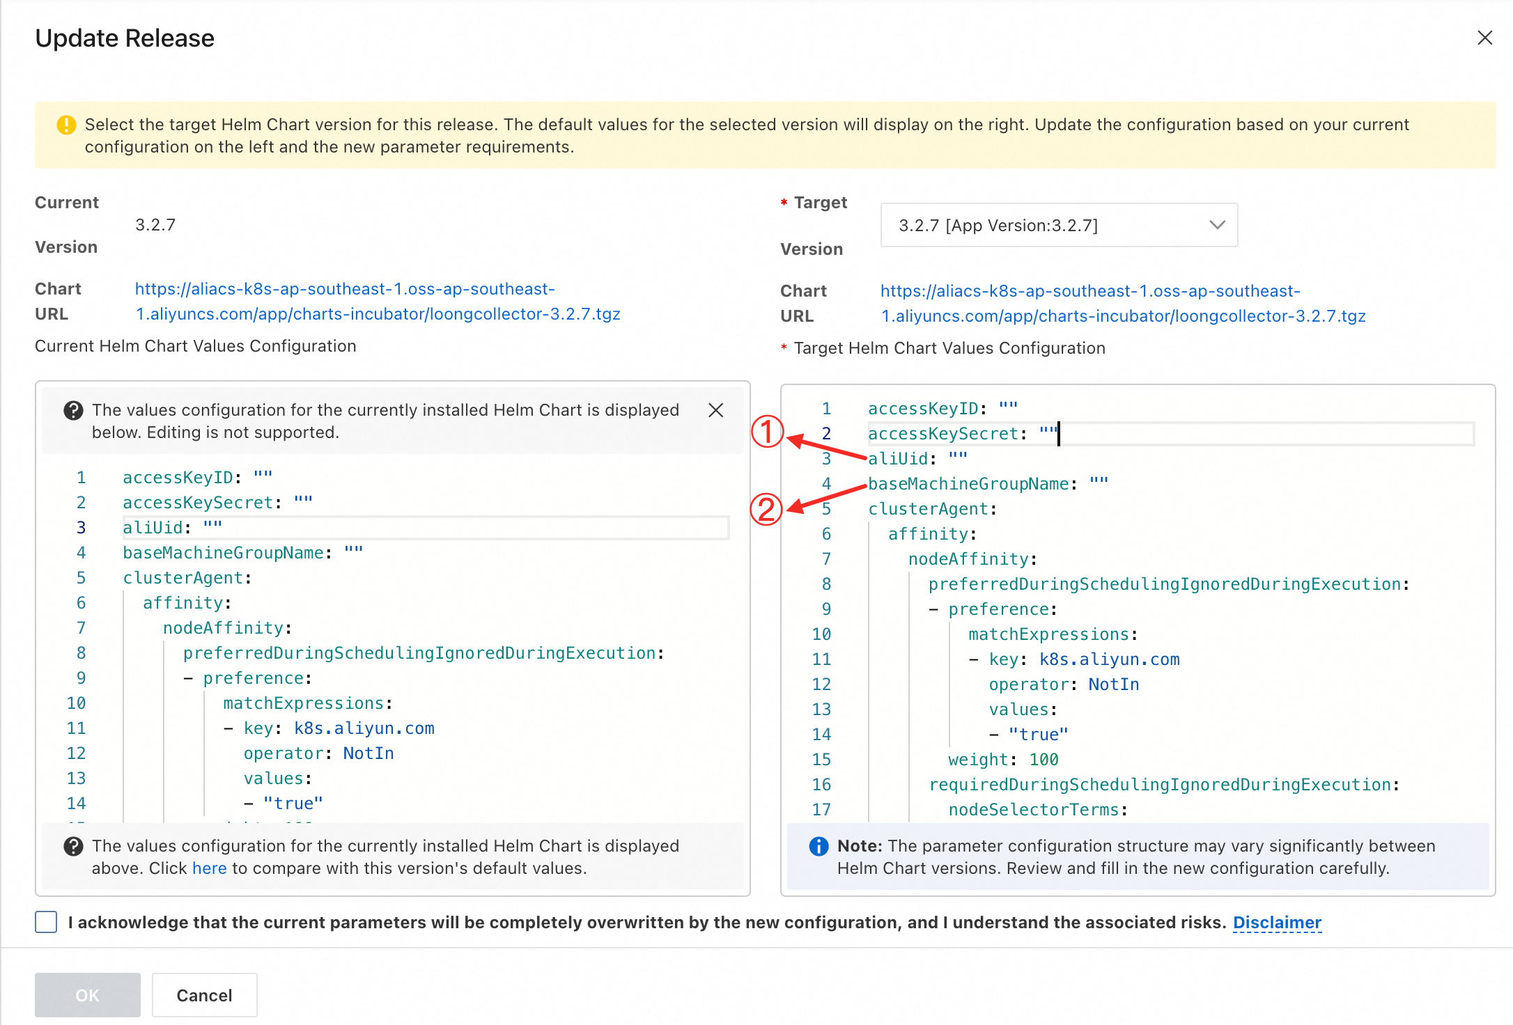Click the question mark icon in bottom notice
The height and width of the screenshot is (1025, 1513).
(x=73, y=846)
